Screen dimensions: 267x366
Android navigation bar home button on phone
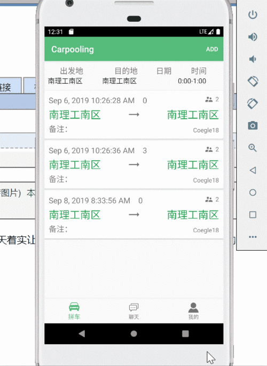tap(134, 334)
